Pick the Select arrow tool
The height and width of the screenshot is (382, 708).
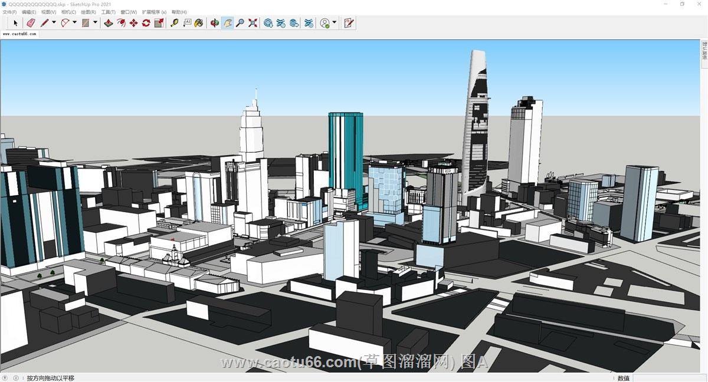(x=16, y=23)
